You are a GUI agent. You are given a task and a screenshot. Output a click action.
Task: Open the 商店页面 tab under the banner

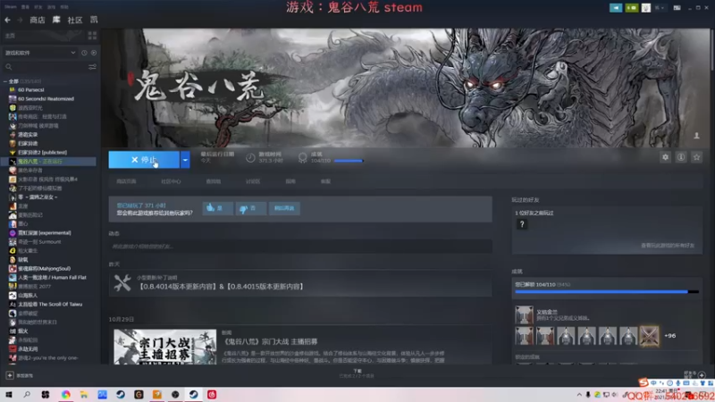coord(126,181)
